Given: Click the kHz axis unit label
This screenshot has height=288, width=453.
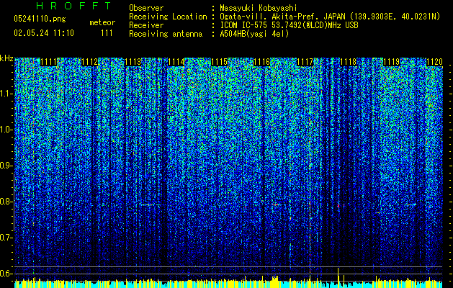Looking at the screenshot, I should point(6,58).
